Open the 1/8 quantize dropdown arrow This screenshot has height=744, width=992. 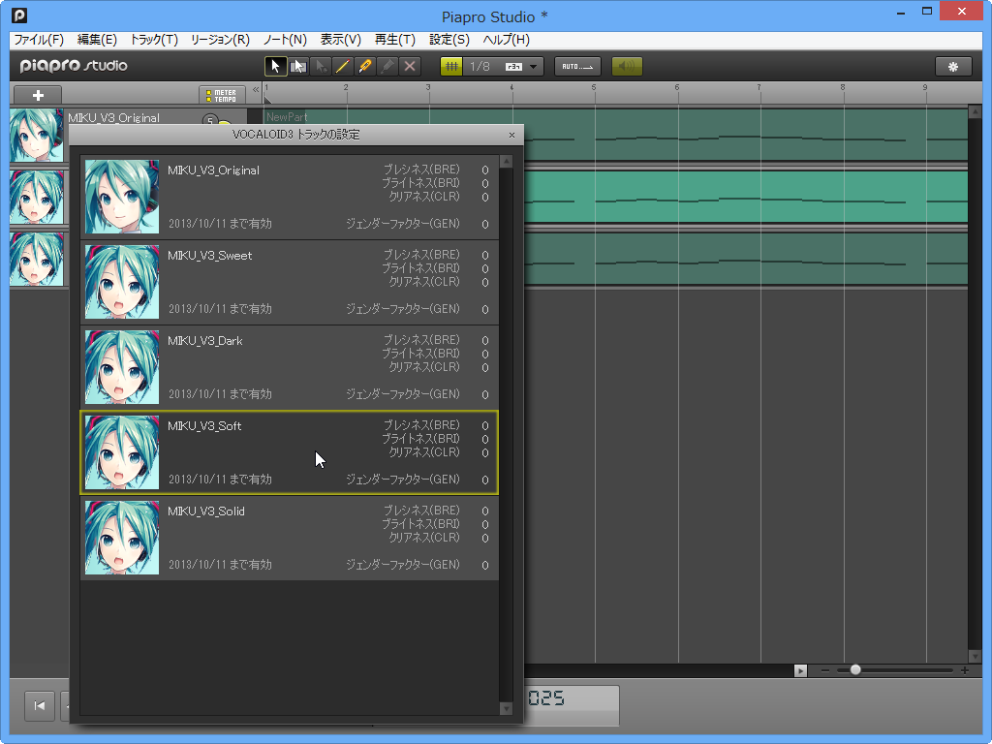[534, 67]
